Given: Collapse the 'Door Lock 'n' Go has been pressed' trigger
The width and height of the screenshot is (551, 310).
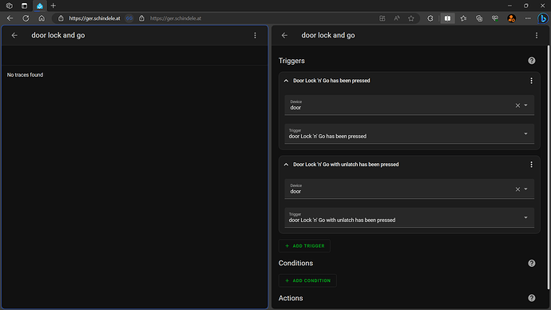Looking at the screenshot, I should [x=286, y=81].
